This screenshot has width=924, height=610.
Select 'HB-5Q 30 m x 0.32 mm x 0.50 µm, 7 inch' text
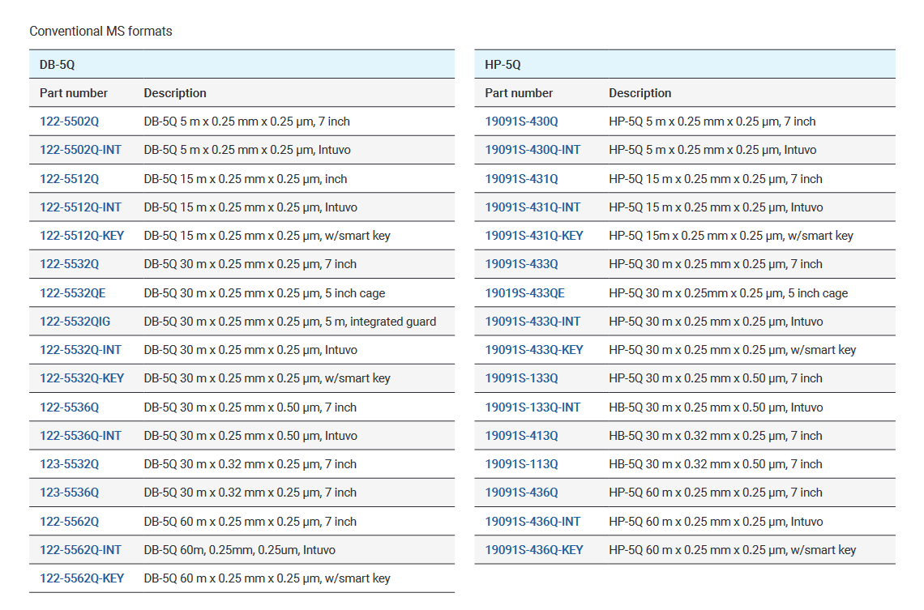click(x=716, y=464)
